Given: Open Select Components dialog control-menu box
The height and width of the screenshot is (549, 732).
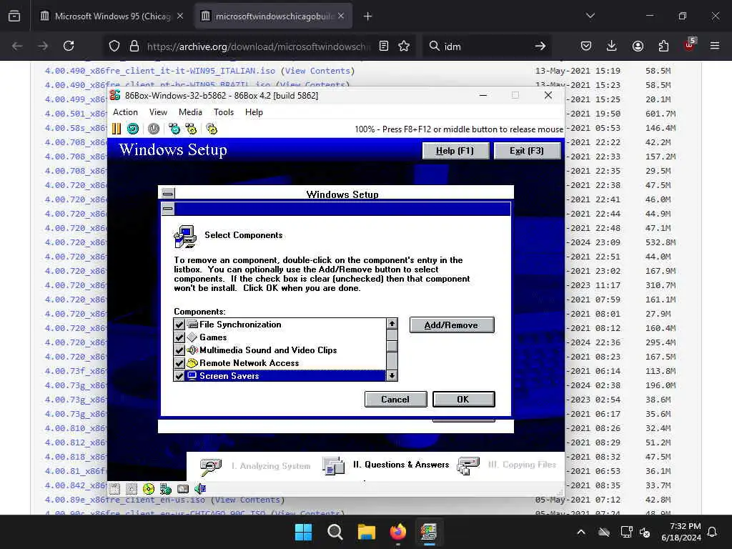Looking at the screenshot, I should (168, 209).
